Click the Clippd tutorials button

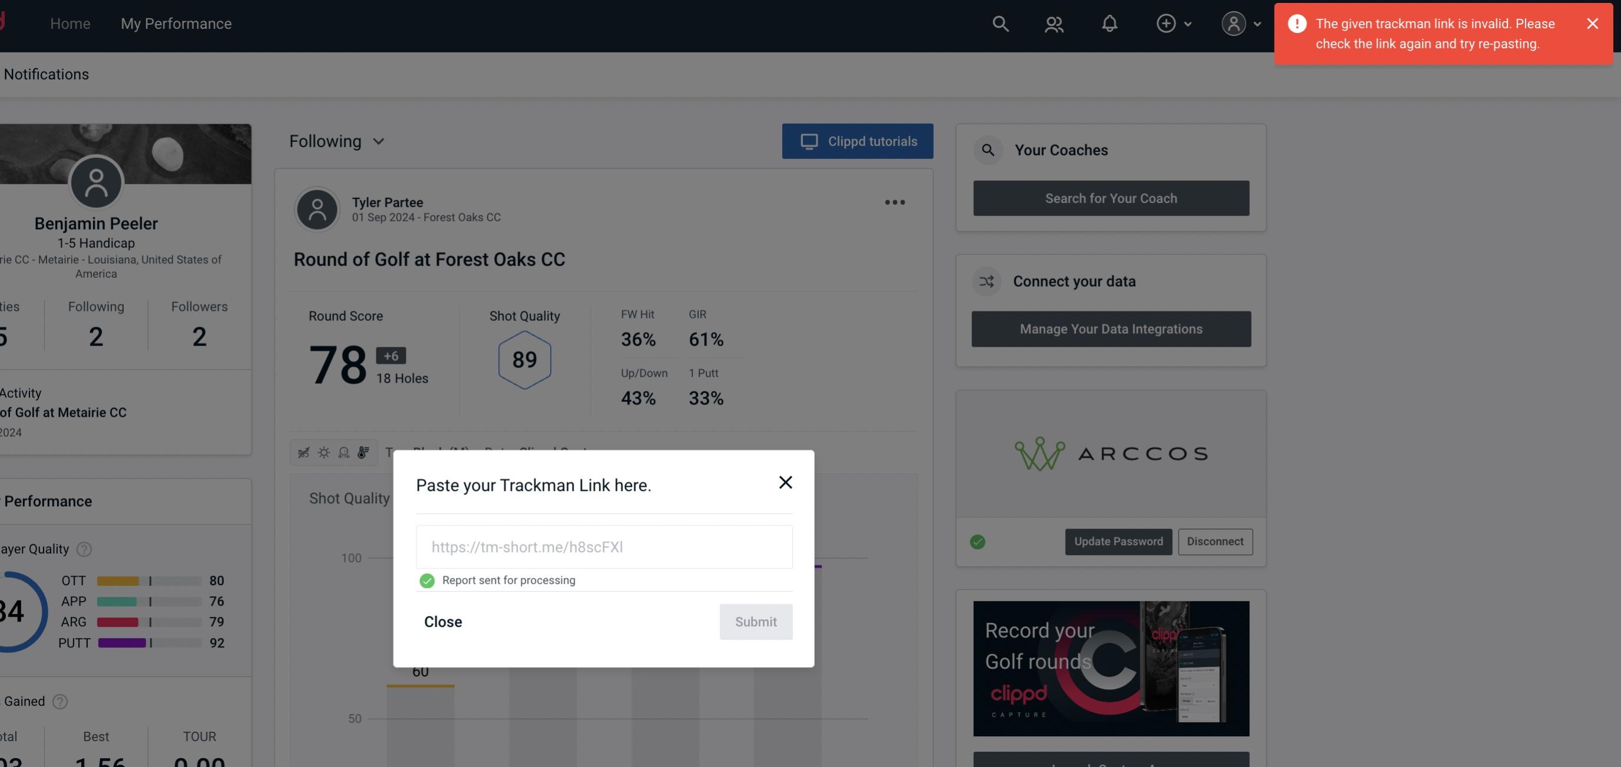[x=858, y=141]
